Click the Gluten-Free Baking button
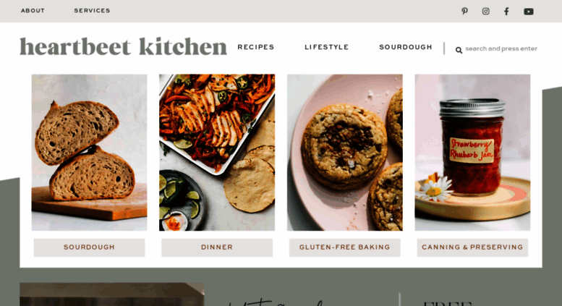 (345, 247)
